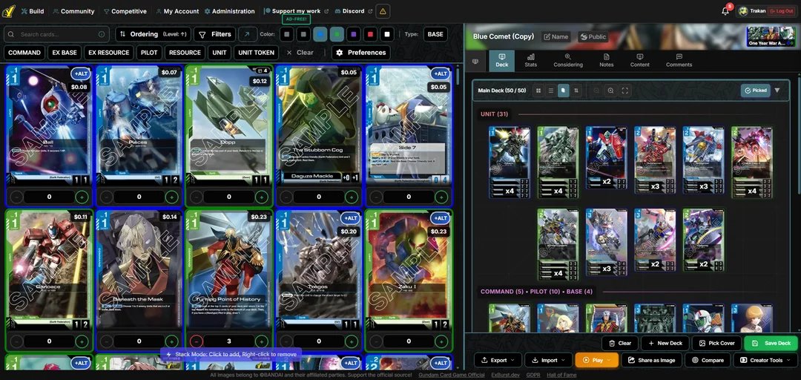Viewport: 801px width, 380px height.
Task: Zoom in on deck cards
Action: [x=610, y=91]
